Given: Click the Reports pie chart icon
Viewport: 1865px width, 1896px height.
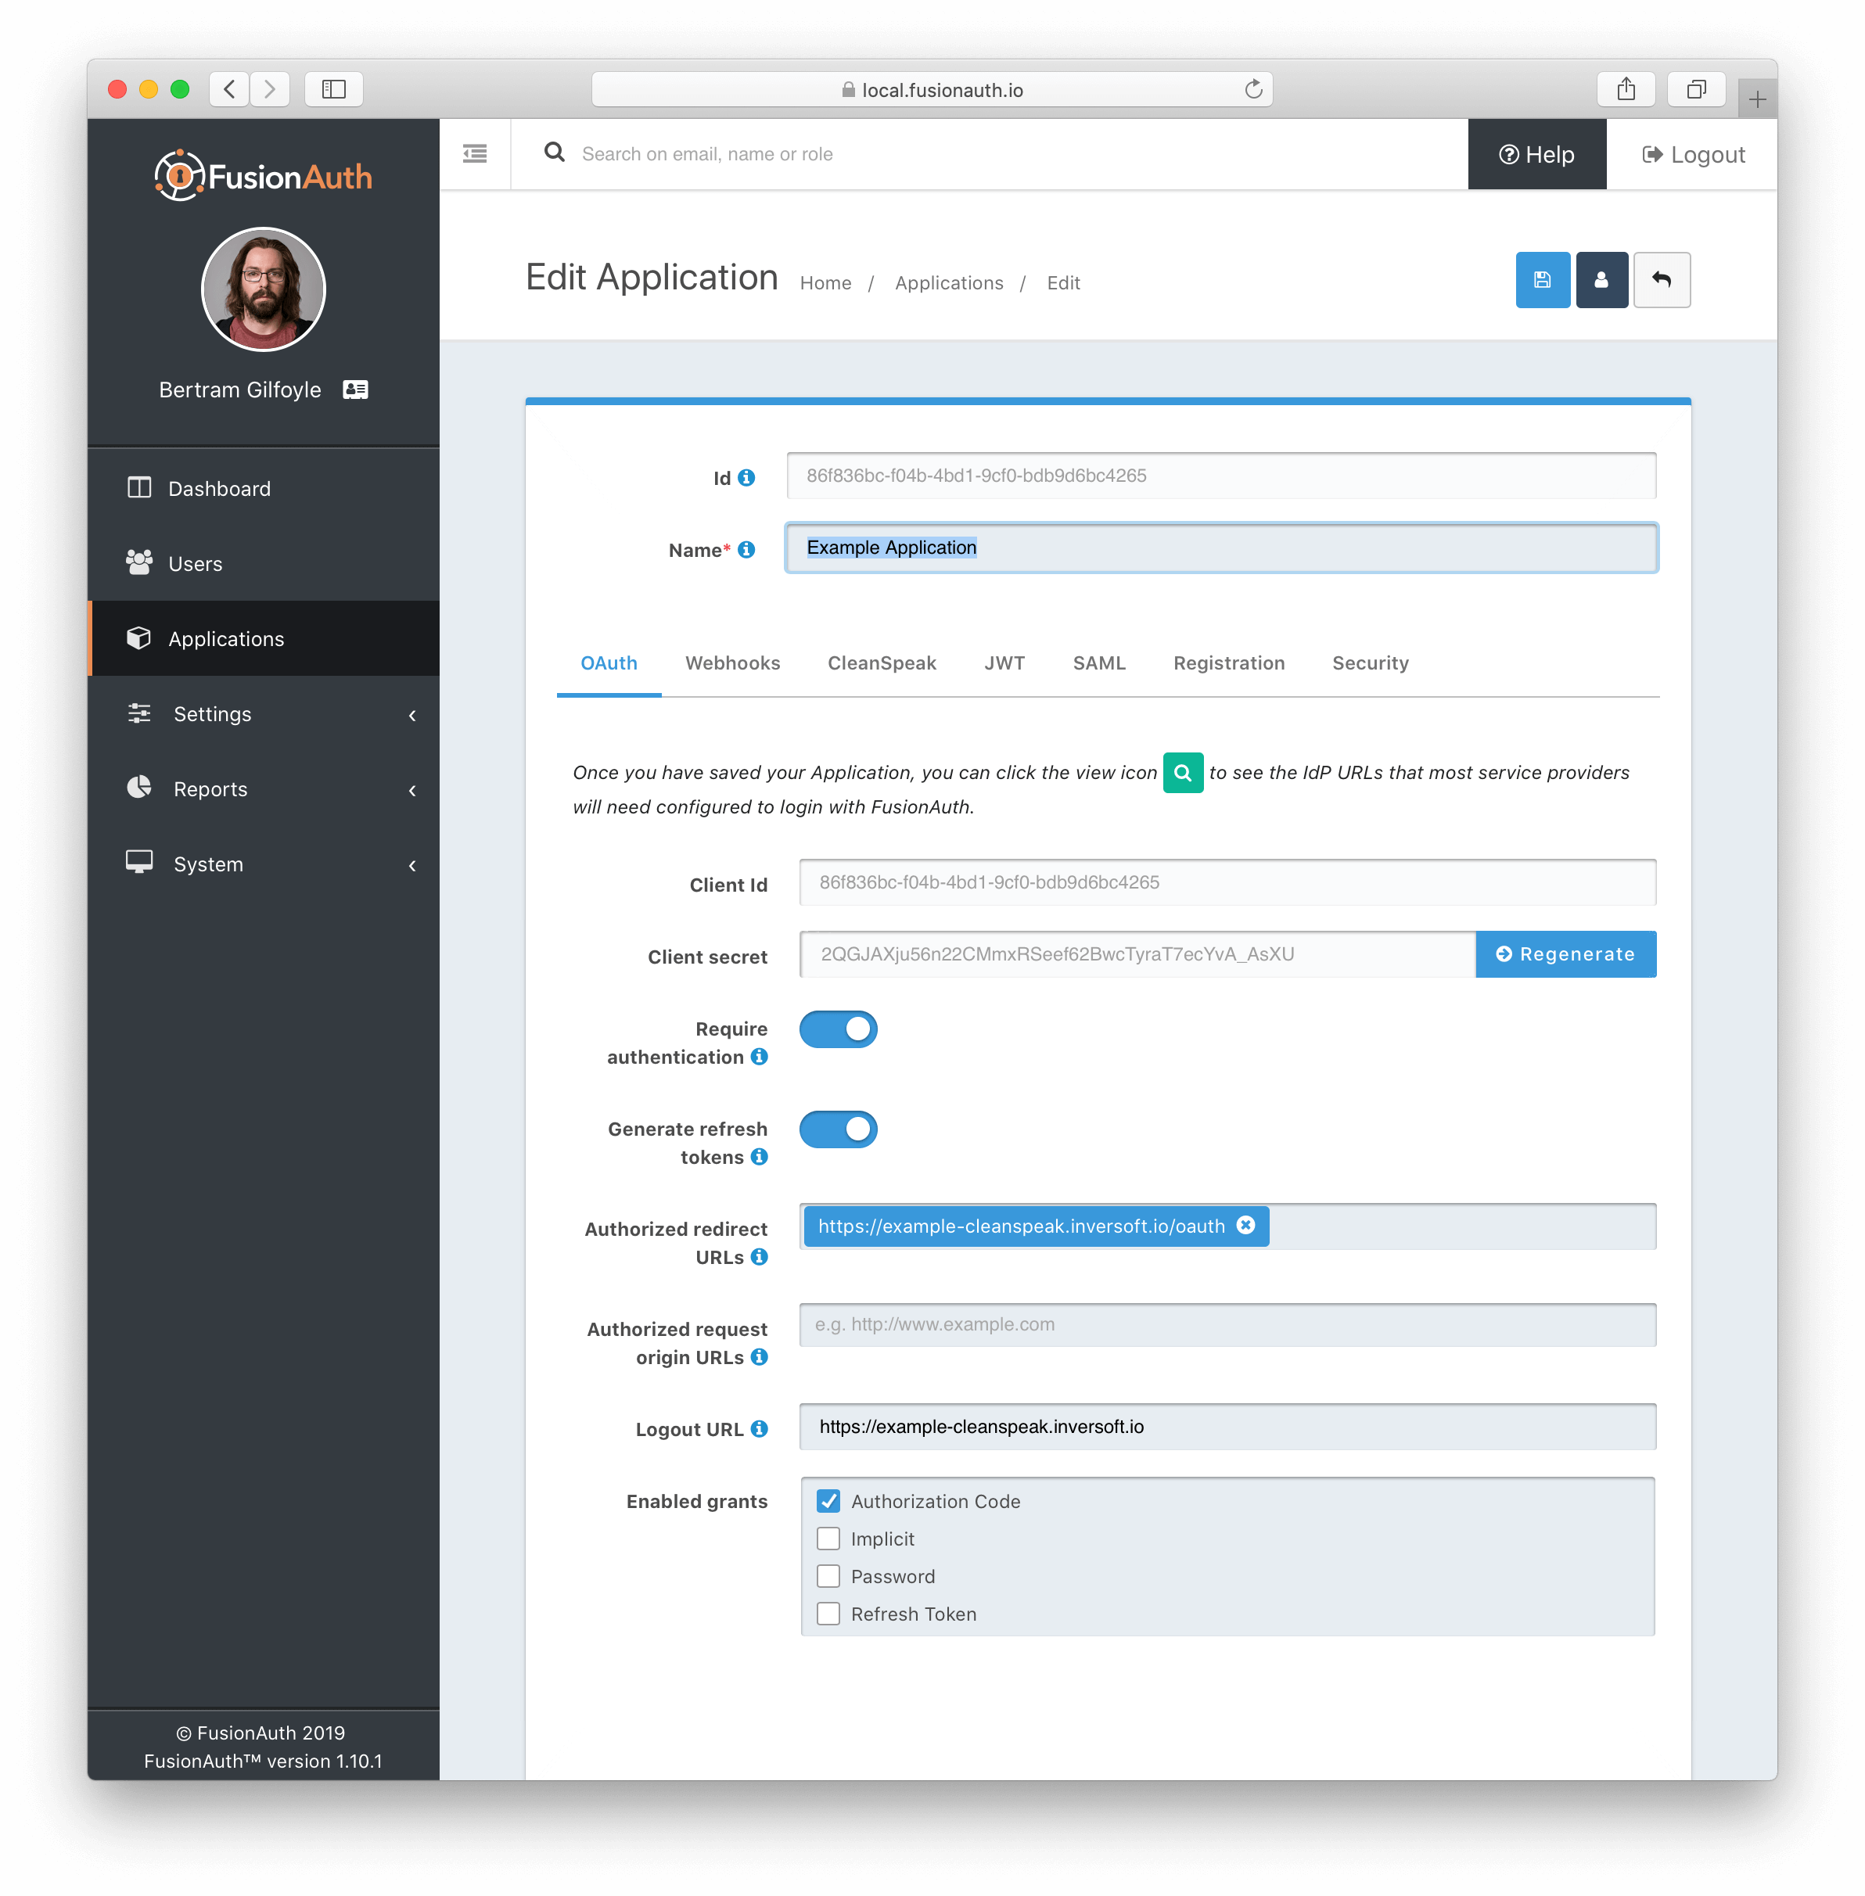Looking at the screenshot, I should [139, 788].
